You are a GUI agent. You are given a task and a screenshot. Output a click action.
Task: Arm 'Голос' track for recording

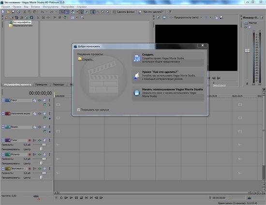pos(30,140)
